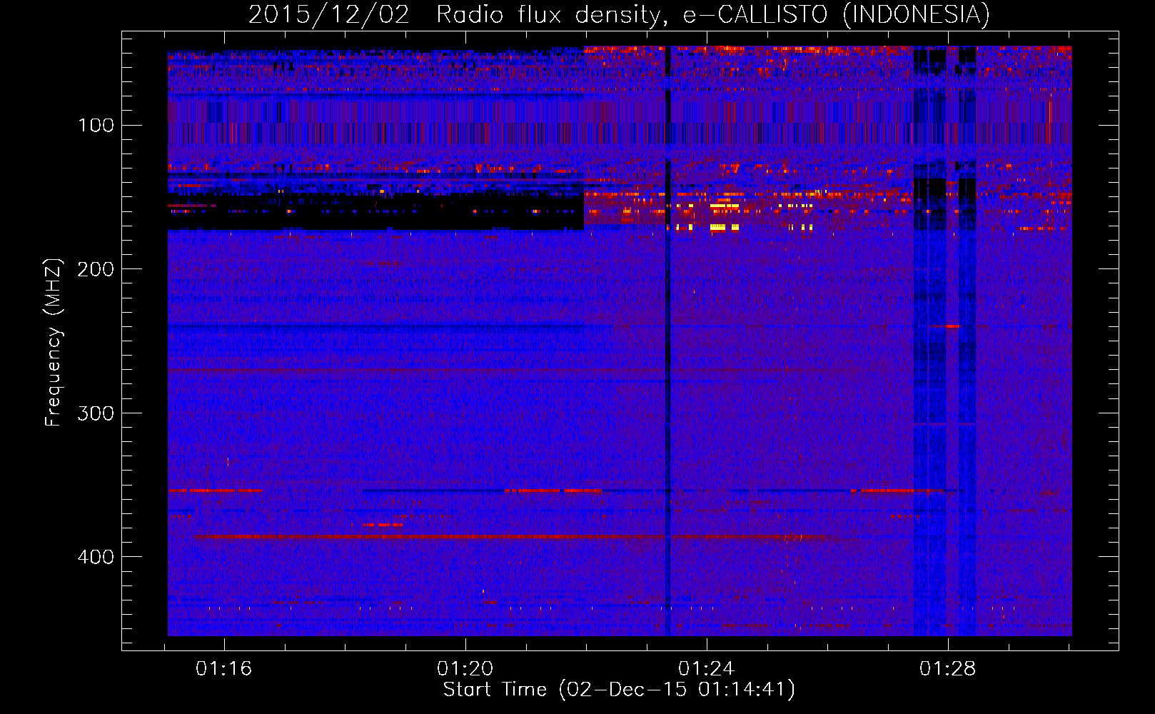Click the 01:28 time tick label

(x=947, y=669)
